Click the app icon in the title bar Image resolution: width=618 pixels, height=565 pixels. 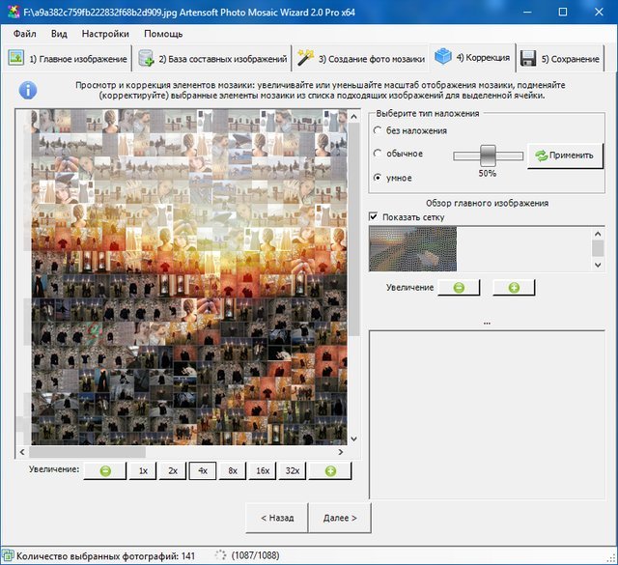tap(12, 11)
